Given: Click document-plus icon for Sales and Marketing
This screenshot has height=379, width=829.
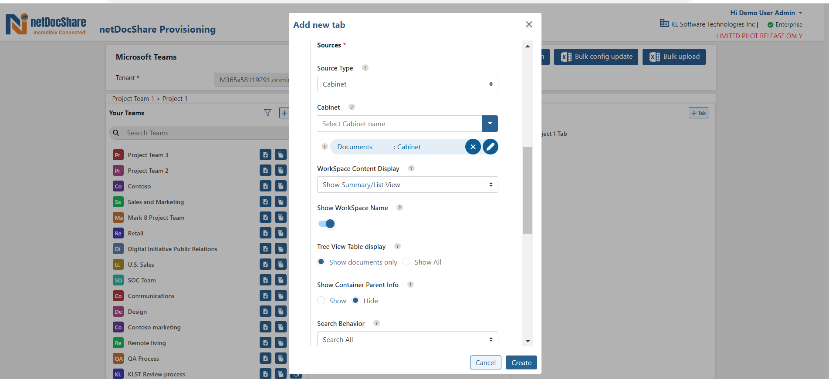Looking at the screenshot, I should point(265,201).
